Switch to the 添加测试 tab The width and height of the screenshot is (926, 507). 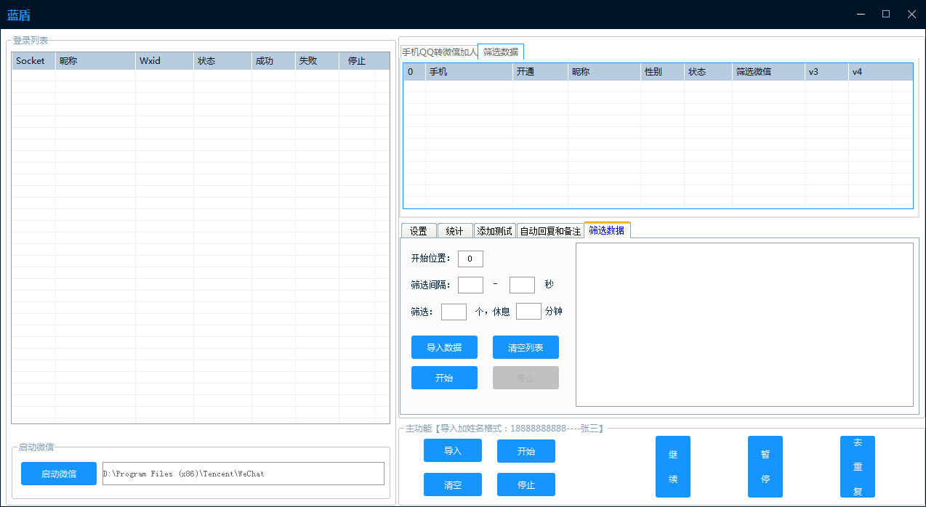[x=495, y=231]
